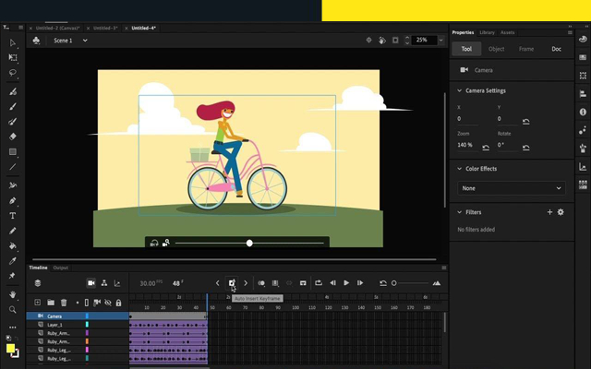Collapse the Camera Settings section
591x369 pixels.
click(x=459, y=90)
